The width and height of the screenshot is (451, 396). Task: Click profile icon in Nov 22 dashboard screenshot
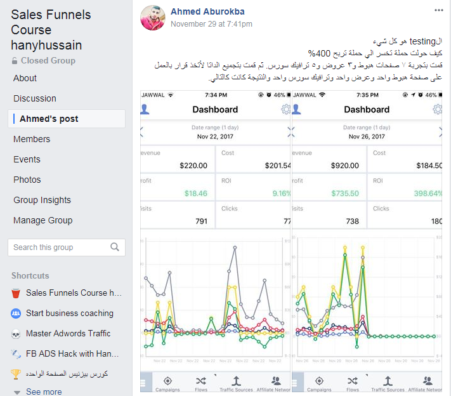click(145, 109)
